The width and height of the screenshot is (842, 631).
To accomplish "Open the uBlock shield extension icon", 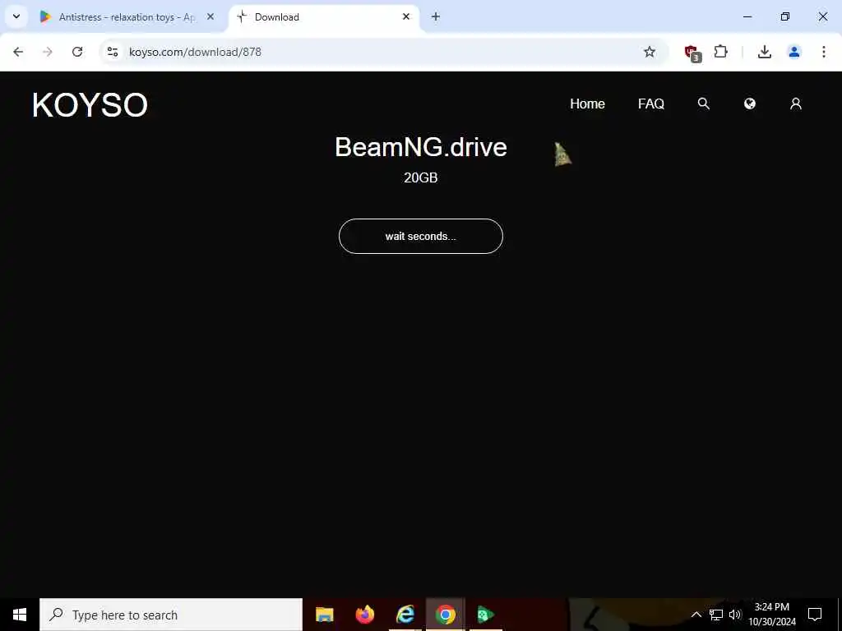I will (x=692, y=53).
